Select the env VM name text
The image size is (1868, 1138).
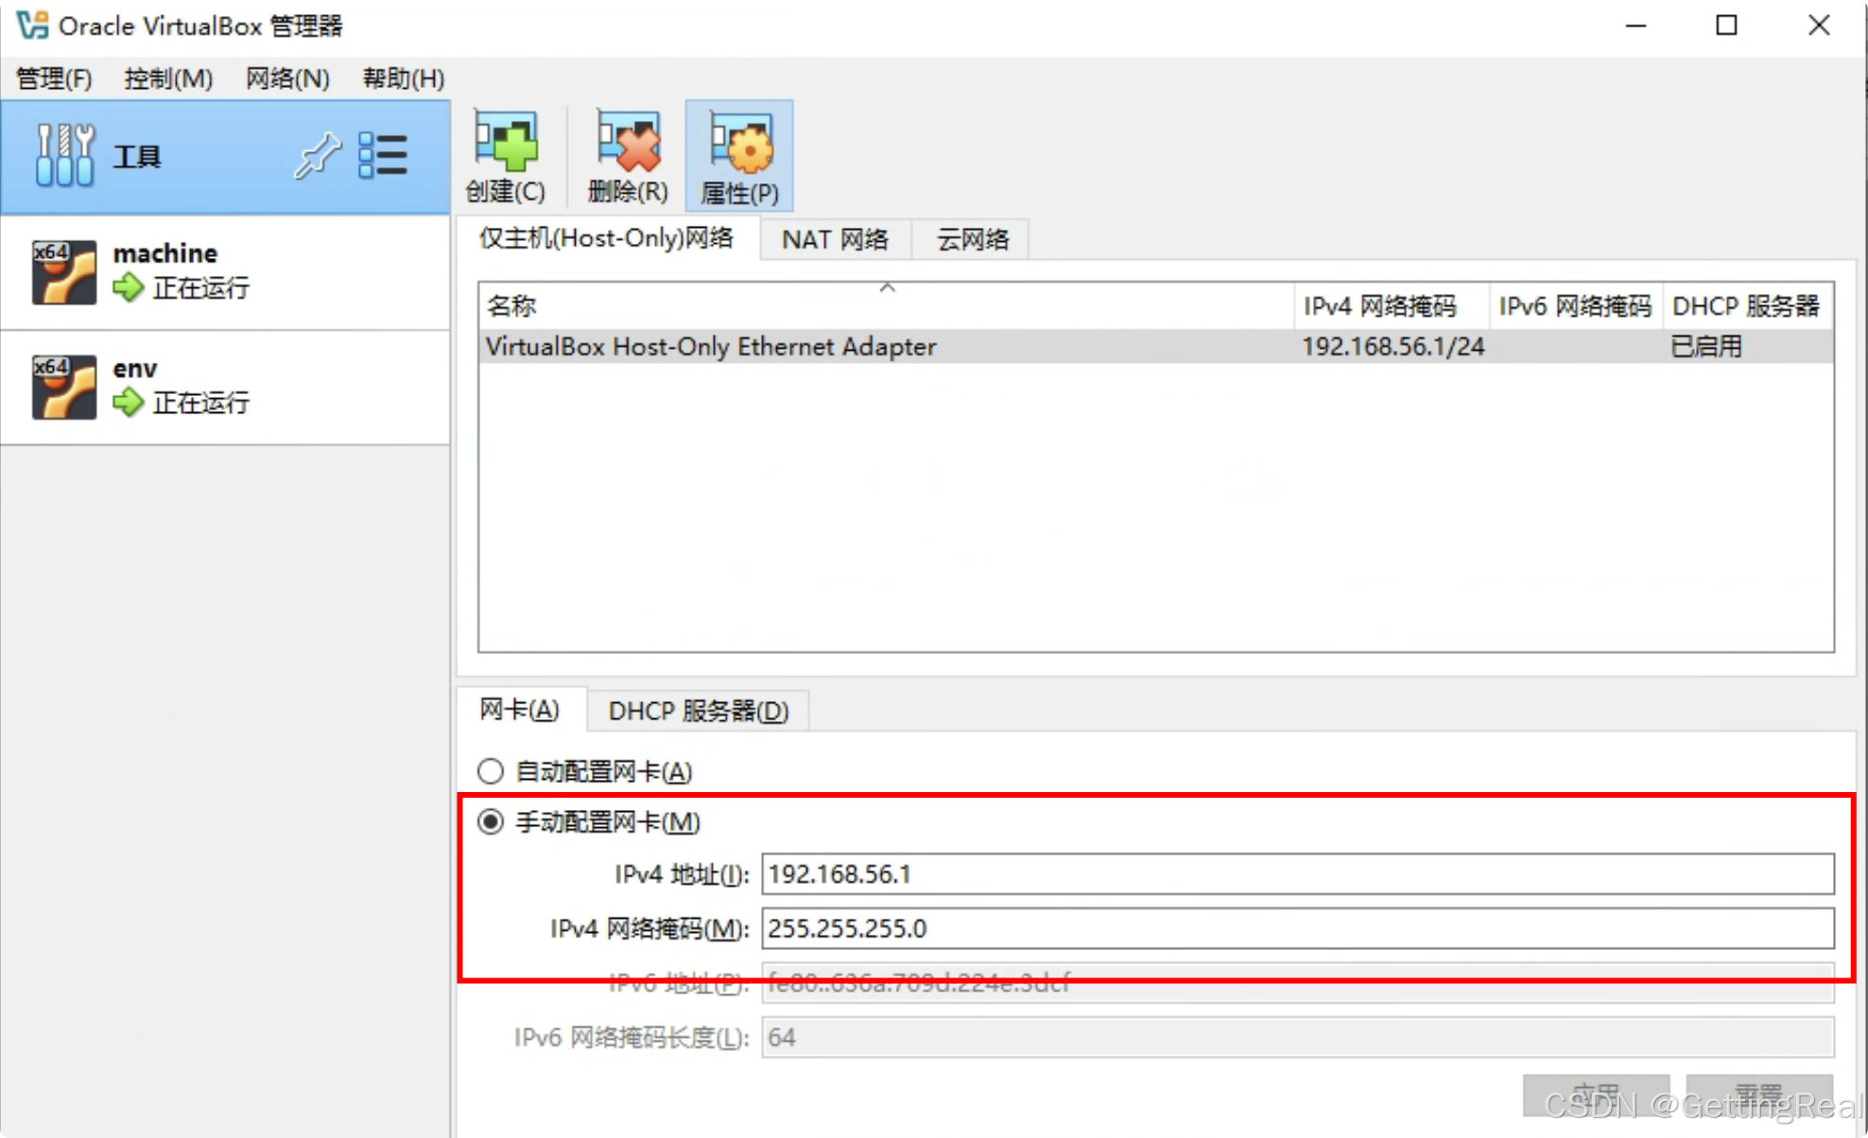[135, 369]
